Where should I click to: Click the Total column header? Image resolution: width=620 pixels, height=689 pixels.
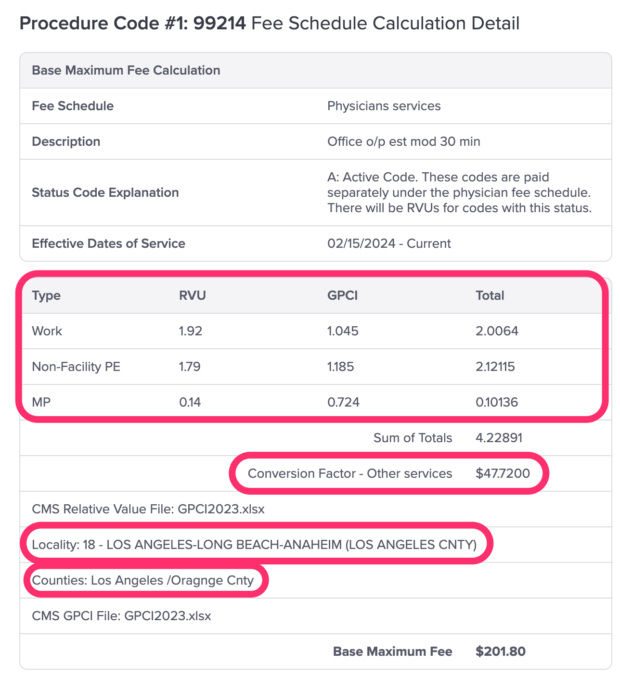(x=490, y=295)
